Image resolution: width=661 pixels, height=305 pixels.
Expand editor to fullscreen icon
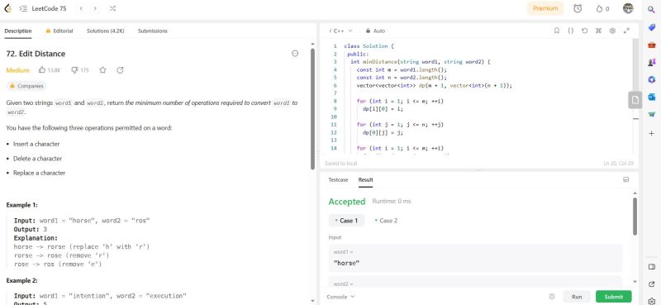(626, 31)
